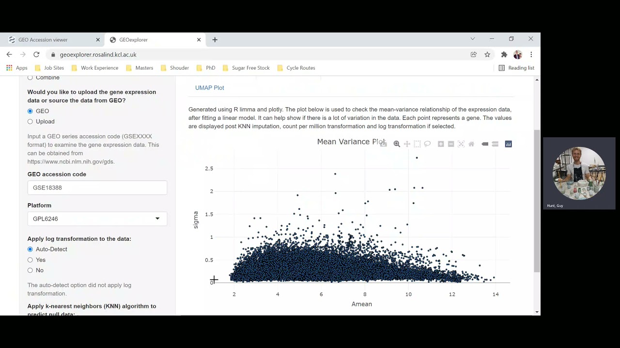This screenshot has width=620, height=348.
Task: Click the GEO accession code field
Action: pyautogui.click(x=97, y=188)
